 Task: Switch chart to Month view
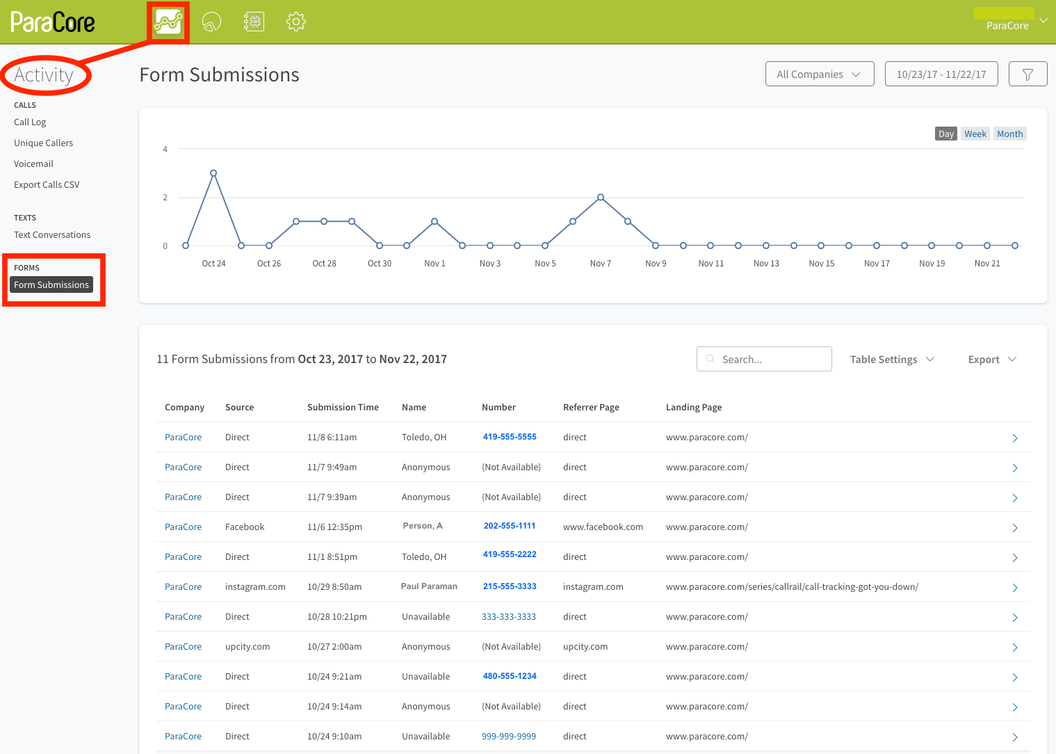(x=1010, y=134)
